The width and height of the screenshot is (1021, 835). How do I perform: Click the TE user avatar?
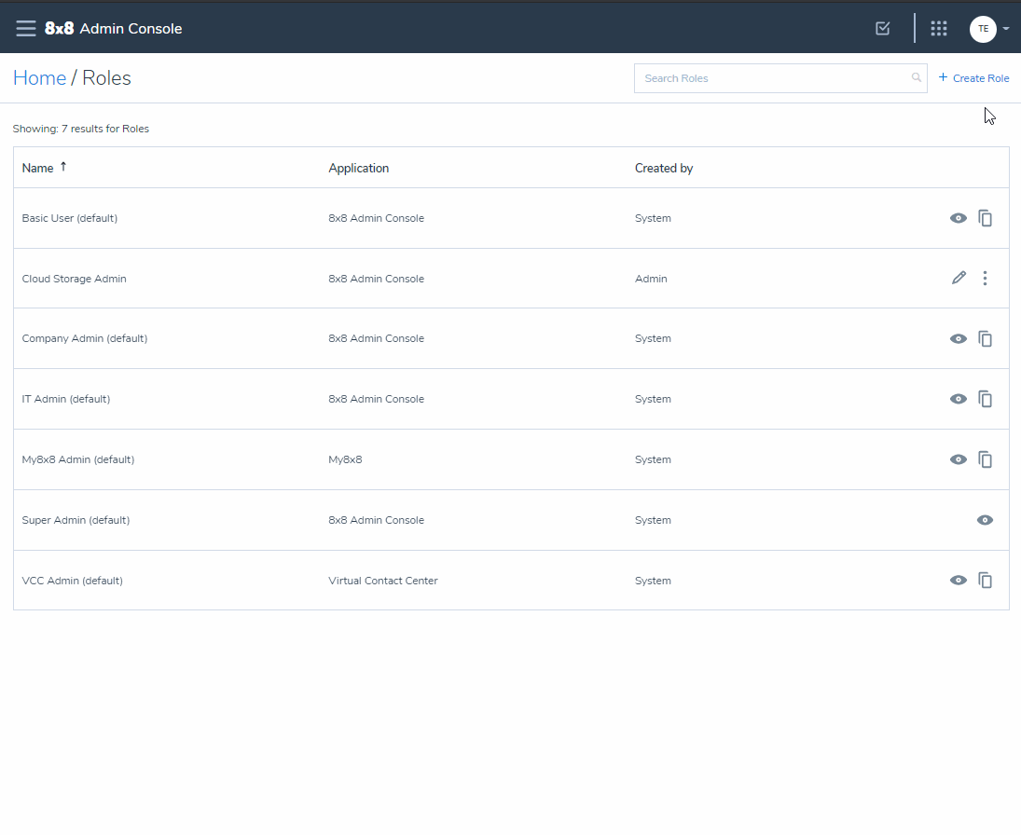click(x=983, y=29)
